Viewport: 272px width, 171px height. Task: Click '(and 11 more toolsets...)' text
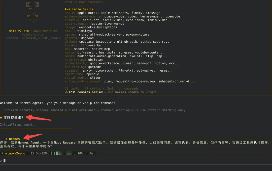(x=87, y=2)
